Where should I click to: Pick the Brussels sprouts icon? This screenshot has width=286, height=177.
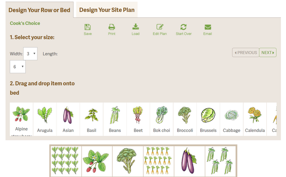click(208, 119)
